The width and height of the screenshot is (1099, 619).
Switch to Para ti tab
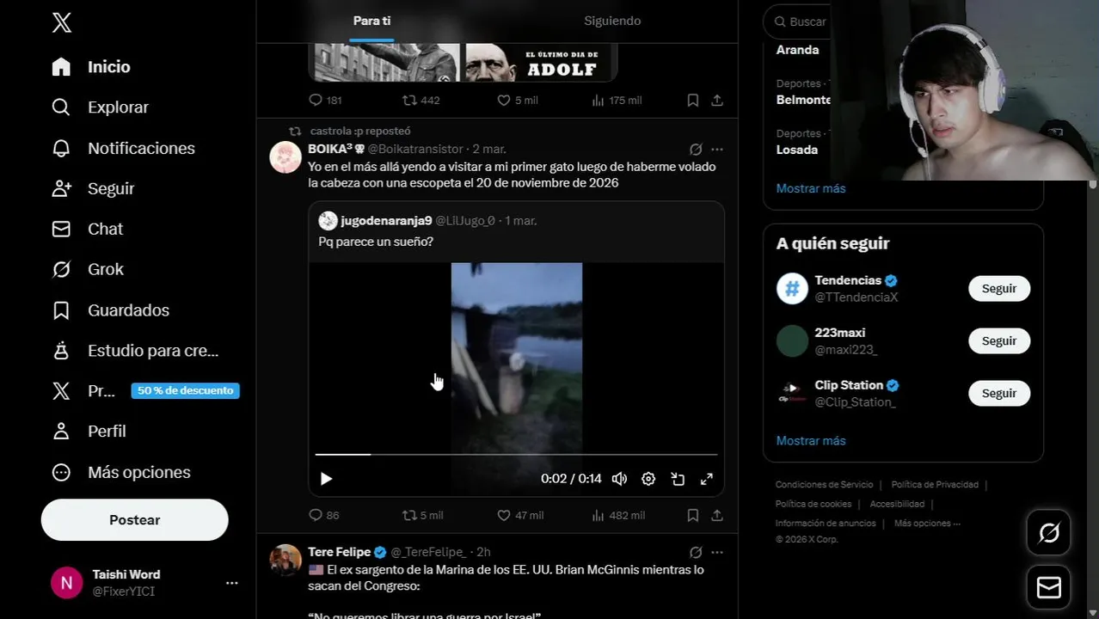[x=371, y=21]
